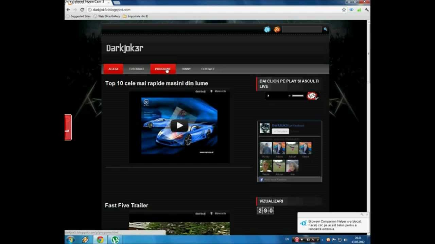Click the orange RSS feed icon

(277, 29)
